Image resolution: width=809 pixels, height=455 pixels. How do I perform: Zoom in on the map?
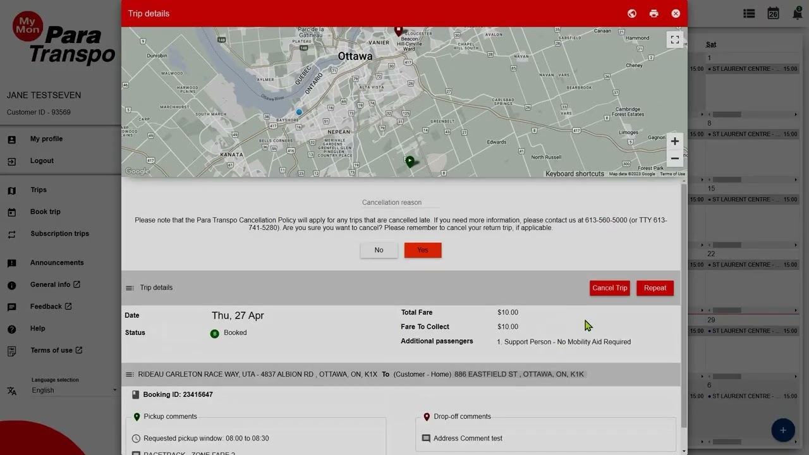click(674, 141)
